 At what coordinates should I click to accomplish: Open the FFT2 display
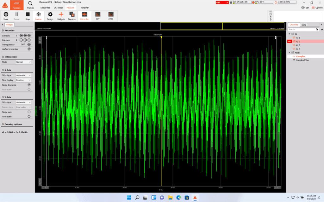111,16
